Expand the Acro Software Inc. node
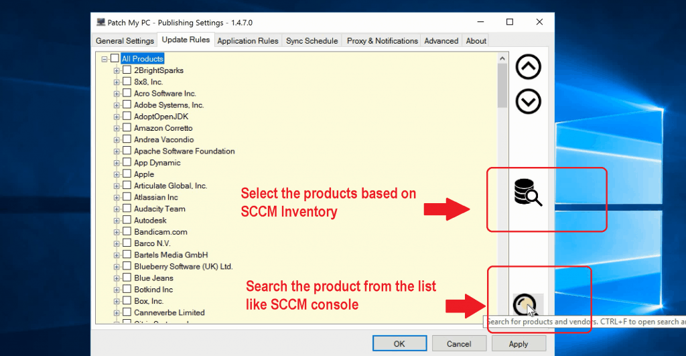686x356 pixels. [x=117, y=94]
